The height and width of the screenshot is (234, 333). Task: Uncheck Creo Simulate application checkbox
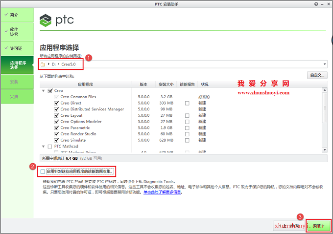pos(56,140)
